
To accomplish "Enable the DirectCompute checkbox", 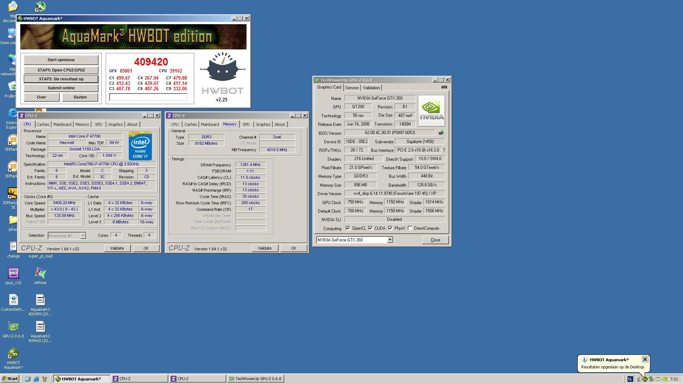I will click(410, 228).
